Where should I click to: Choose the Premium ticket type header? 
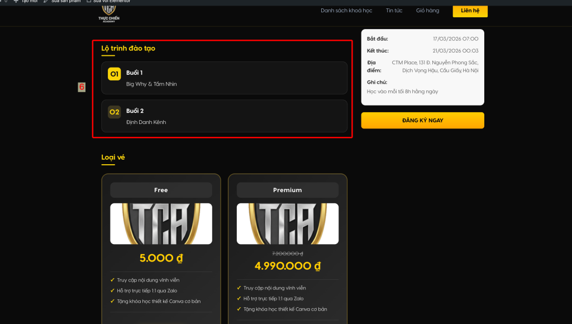[287, 190]
